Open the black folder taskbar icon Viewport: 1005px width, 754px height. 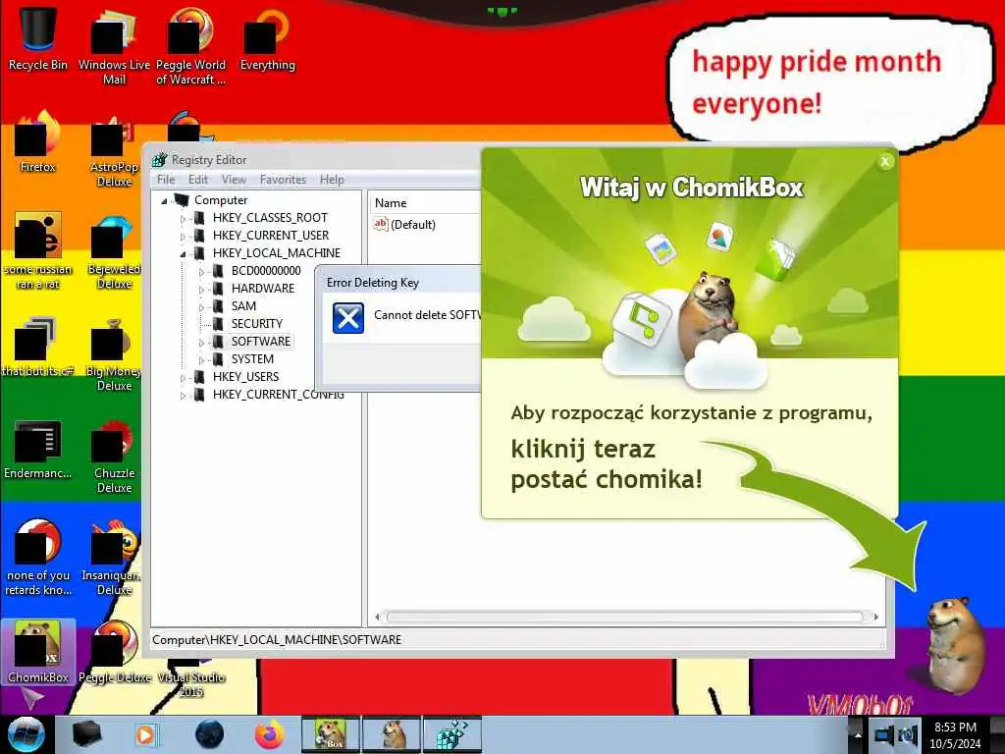pyautogui.click(x=86, y=734)
